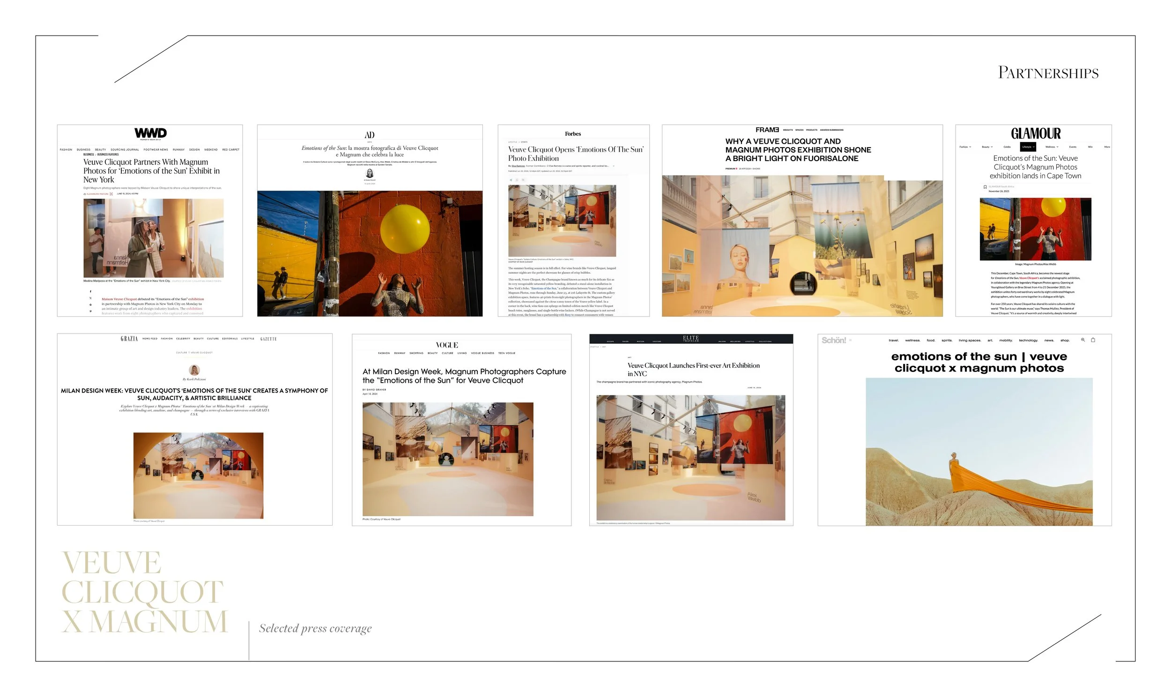Open Elite Traveler headline about NYC exhibition

coord(693,370)
